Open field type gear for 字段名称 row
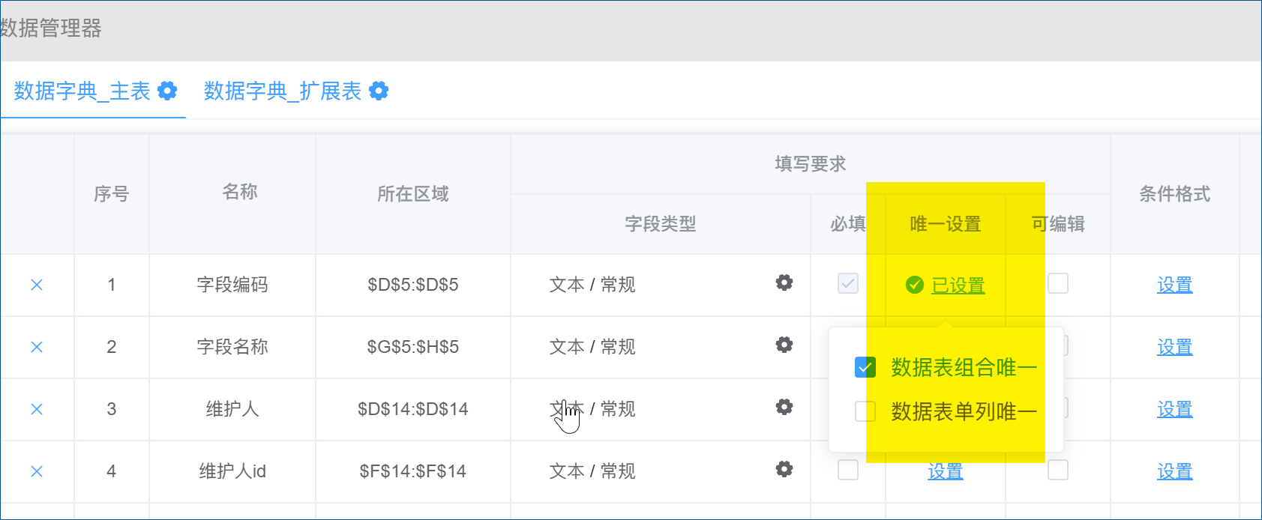 [x=784, y=345]
